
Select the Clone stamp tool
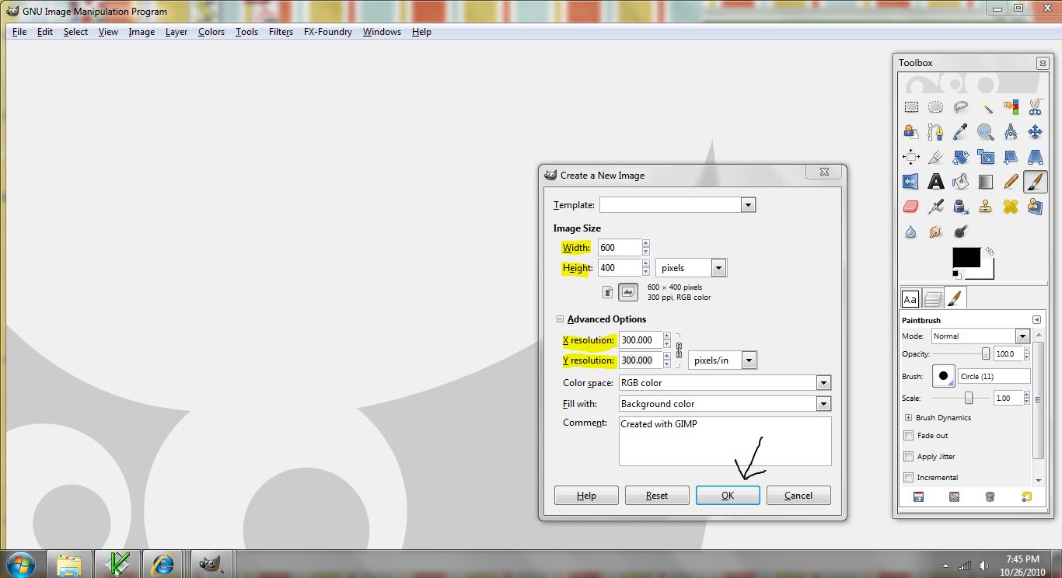(x=986, y=207)
